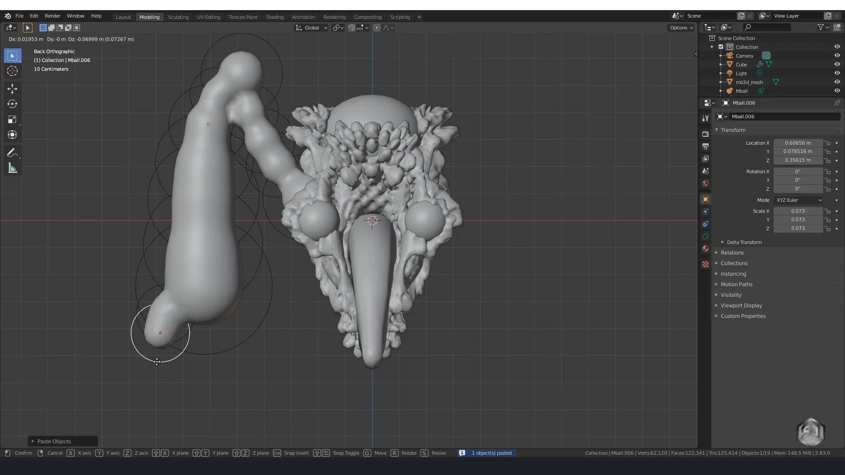Open the pivot point dropdown

point(338,28)
